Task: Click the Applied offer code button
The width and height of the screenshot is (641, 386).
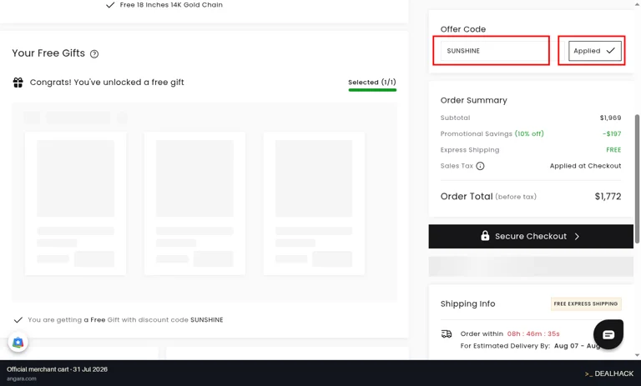Action: coord(595,51)
